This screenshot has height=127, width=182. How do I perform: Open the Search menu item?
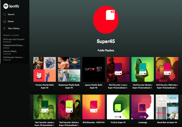pyautogui.click(x=11, y=14)
